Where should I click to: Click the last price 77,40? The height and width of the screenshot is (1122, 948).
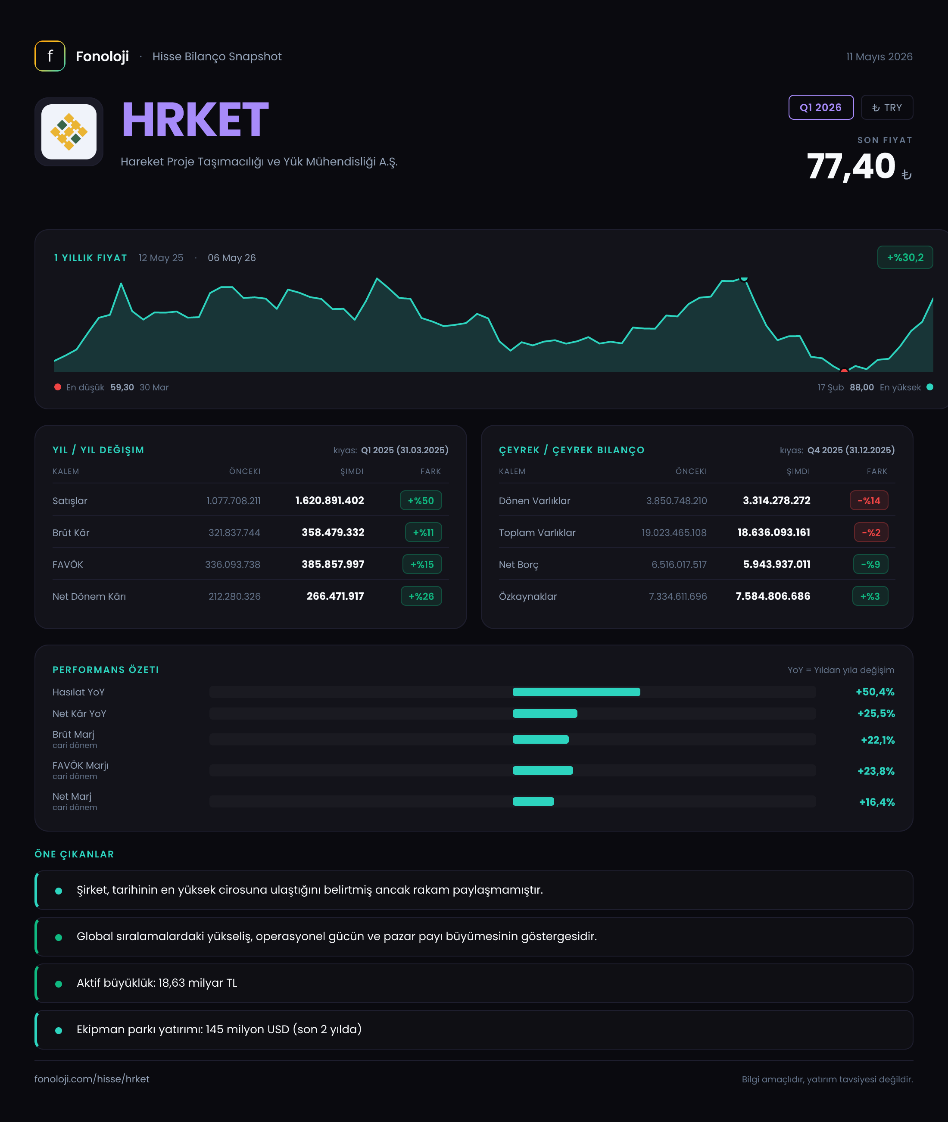pos(851,166)
